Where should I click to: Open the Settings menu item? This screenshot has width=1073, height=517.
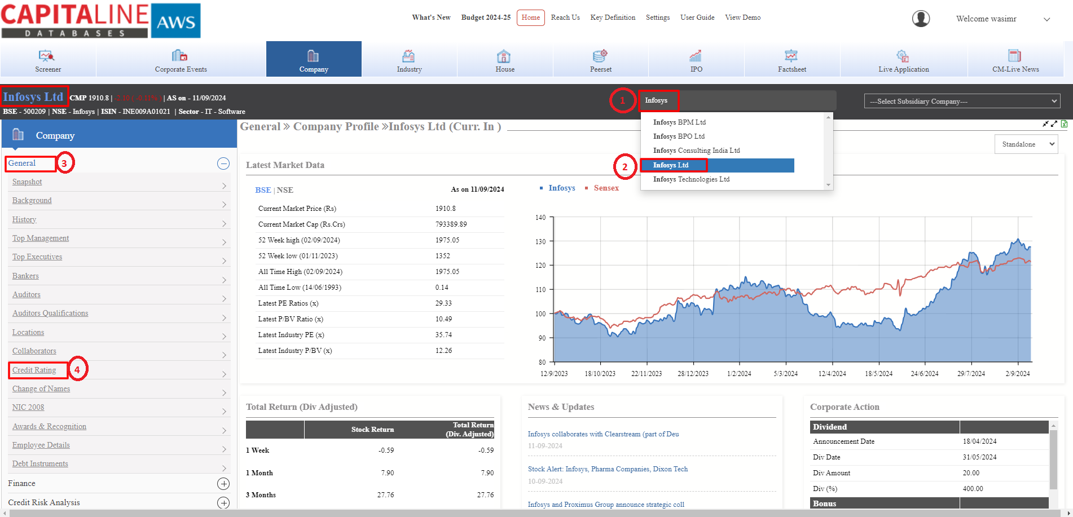[658, 17]
